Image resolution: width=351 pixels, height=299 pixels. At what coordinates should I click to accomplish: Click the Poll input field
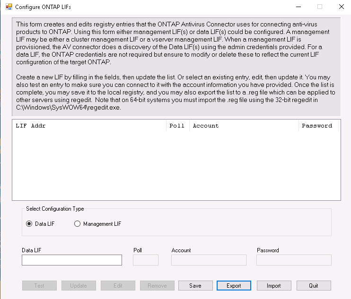[146, 260]
